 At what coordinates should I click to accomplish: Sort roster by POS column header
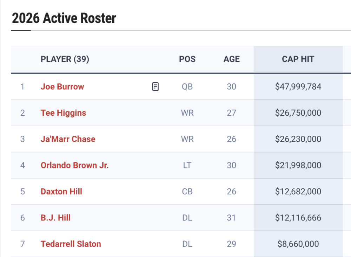coord(187,59)
